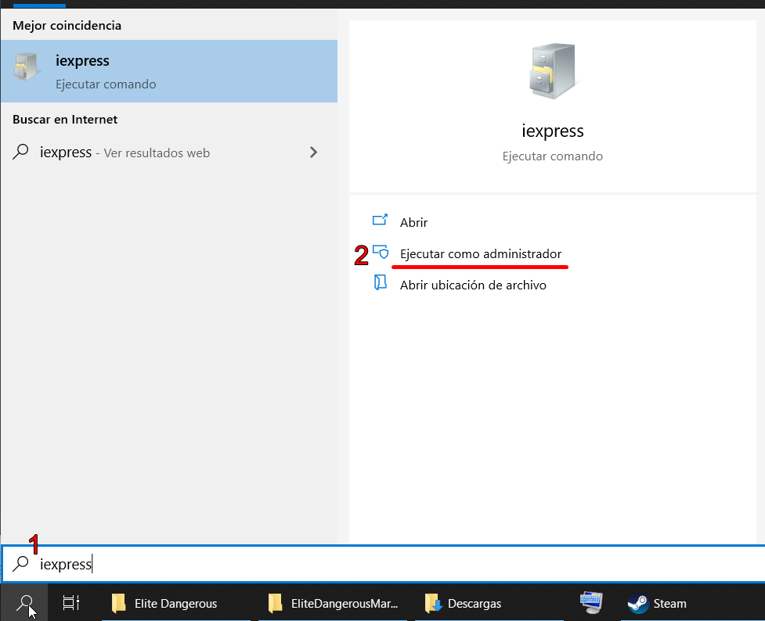Click the iexpress title in preview pane

point(553,131)
